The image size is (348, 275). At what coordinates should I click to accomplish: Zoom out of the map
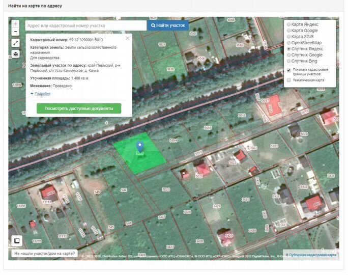[15, 32]
